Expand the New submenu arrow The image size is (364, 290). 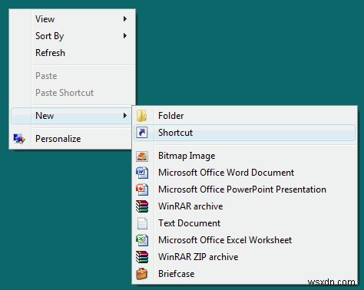pyautogui.click(x=125, y=116)
